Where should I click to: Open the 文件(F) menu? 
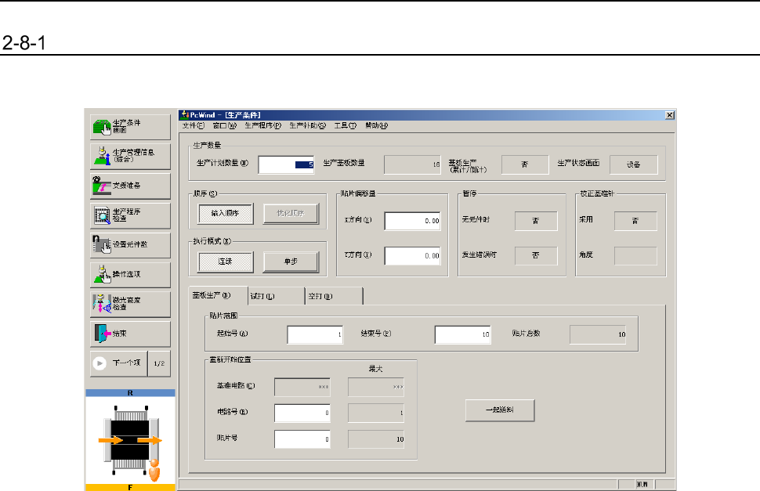coord(193,126)
